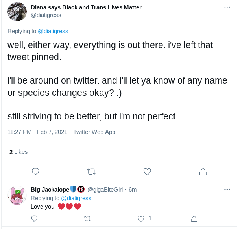Screen dimensions: 238x229
Task: Open @diatigress mention in main tweet
Action: point(53,31)
